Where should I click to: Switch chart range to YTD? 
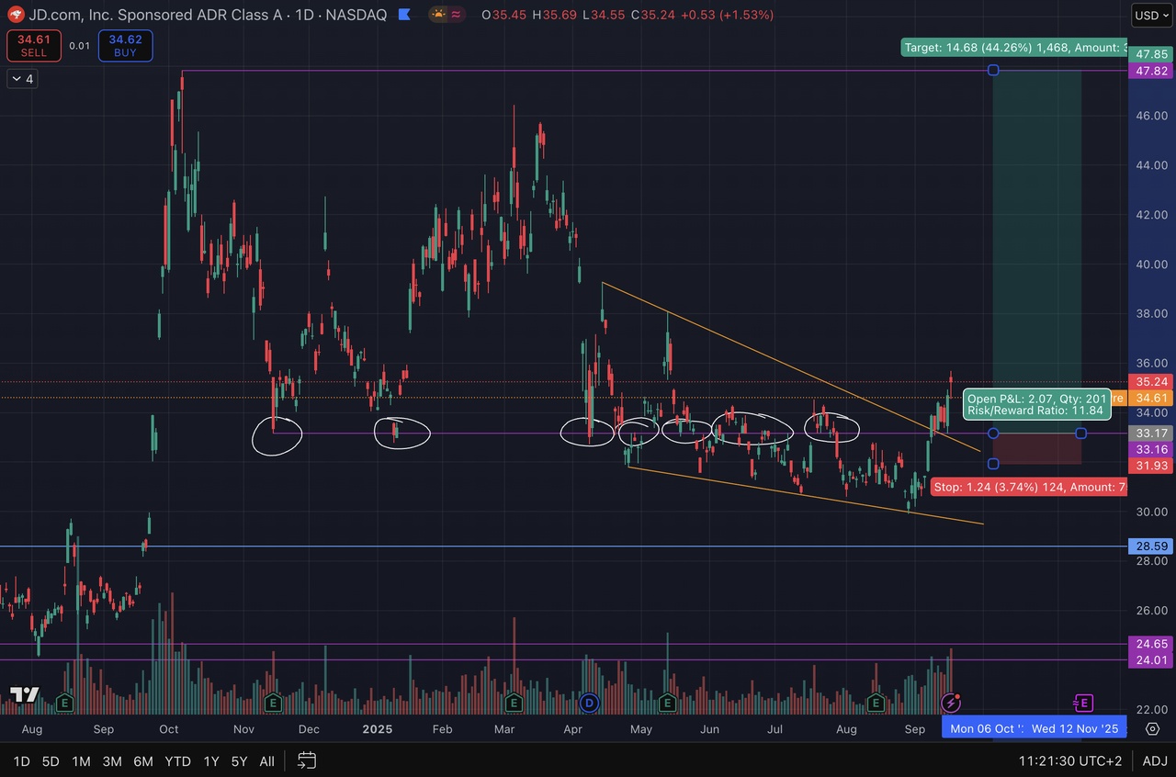[177, 761]
